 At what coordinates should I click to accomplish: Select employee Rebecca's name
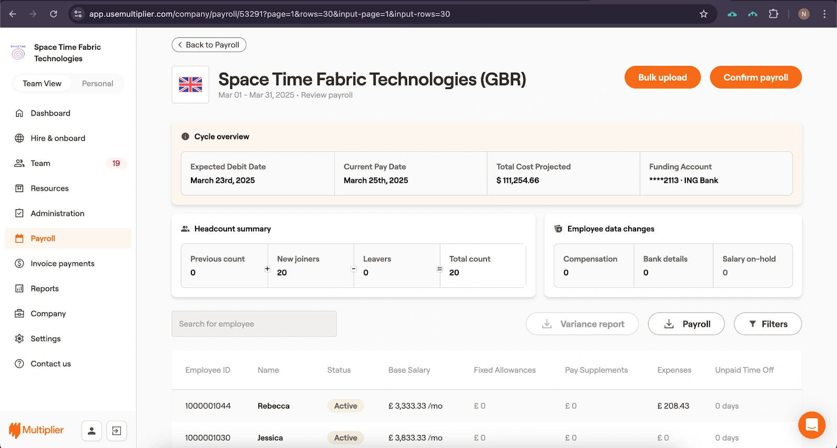(x=274, y=406)
